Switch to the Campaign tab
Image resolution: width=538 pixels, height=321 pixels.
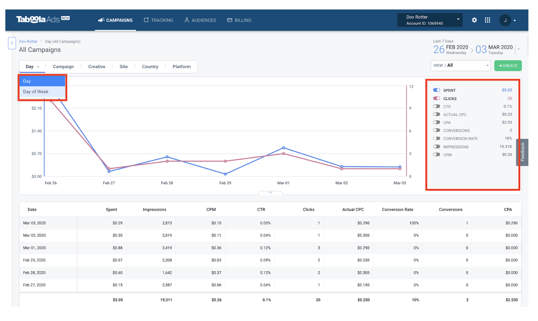point(63,67)
